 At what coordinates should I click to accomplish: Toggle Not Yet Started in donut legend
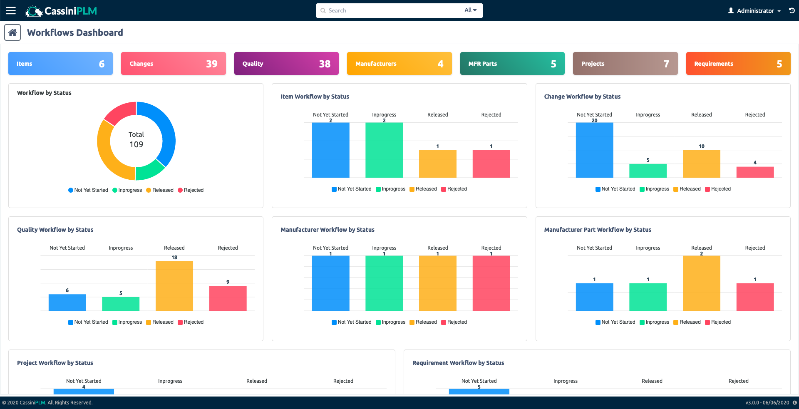pos(88,190)
